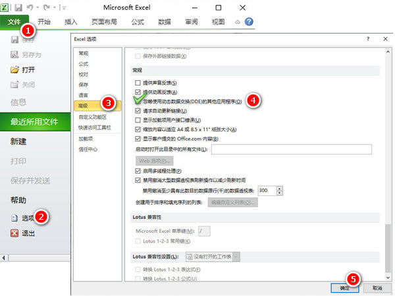Enable 显示加载项用户接口错误 checkbox
This screenshot has width=395, height=296.
(x=138, y=120)
